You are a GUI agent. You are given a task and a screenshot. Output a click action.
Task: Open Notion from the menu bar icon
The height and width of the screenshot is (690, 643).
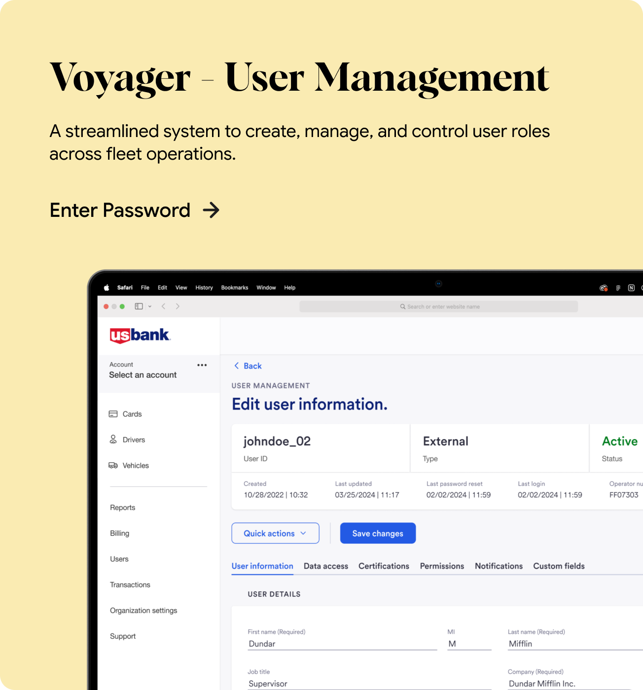click(632, 288)
